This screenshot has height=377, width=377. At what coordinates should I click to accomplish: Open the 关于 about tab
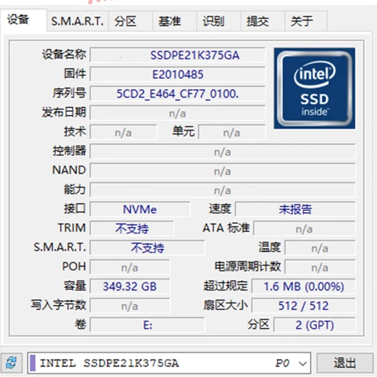point(302,21)
